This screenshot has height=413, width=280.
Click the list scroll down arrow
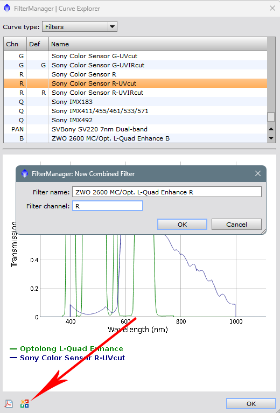(x=271, y=138)
